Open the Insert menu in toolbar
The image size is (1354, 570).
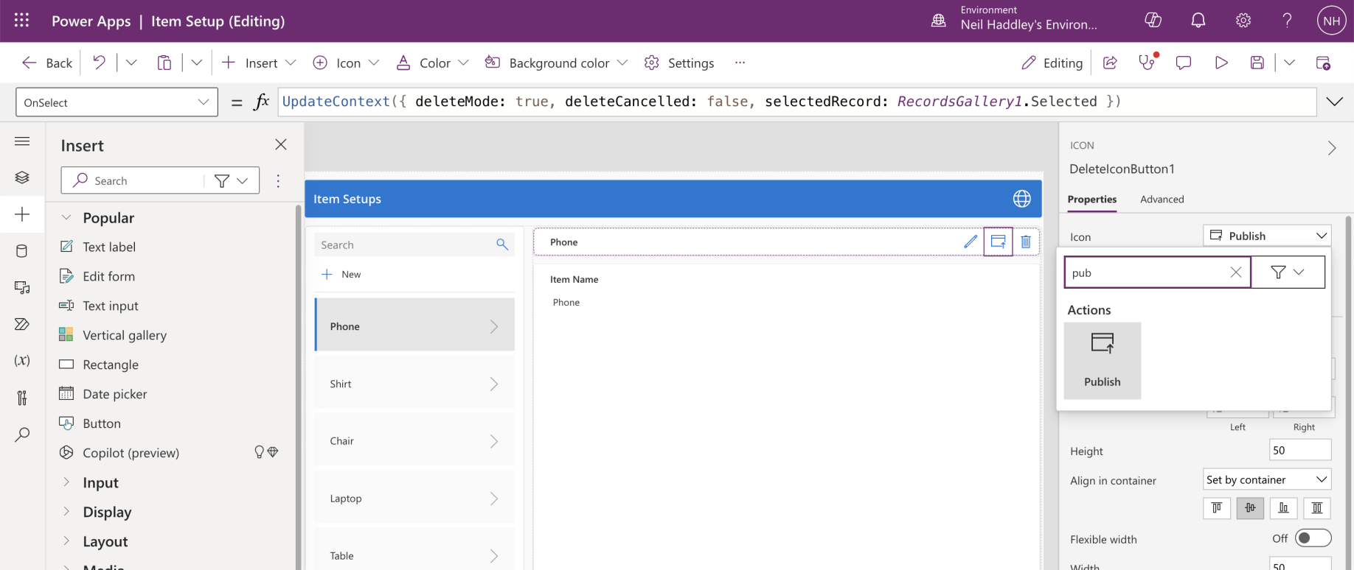(259, 63)
